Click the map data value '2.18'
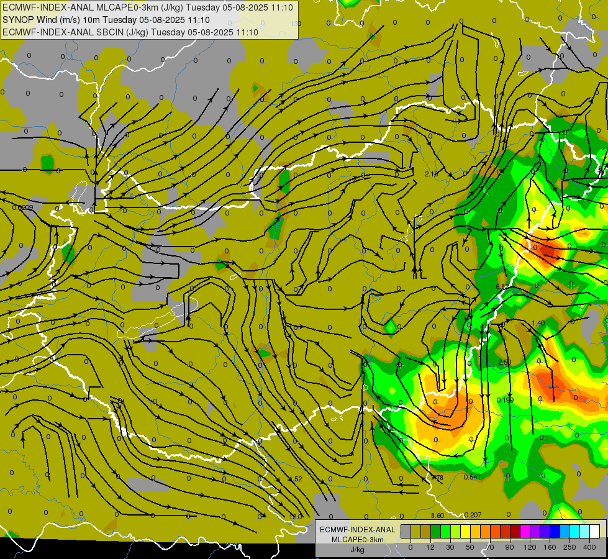 [x=431, y=174]
